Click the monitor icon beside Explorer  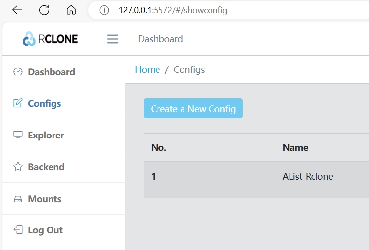point(18,135)
